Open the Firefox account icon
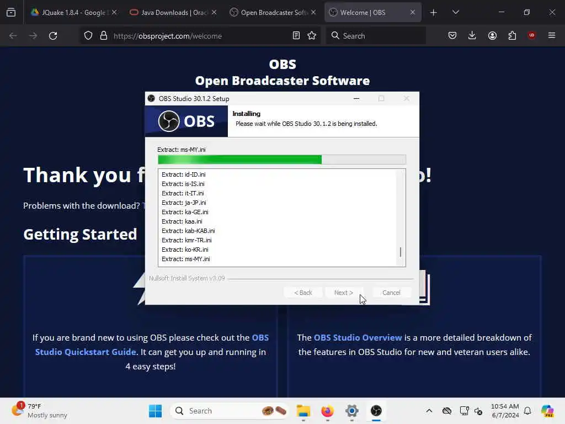 [x=492, y=36]
